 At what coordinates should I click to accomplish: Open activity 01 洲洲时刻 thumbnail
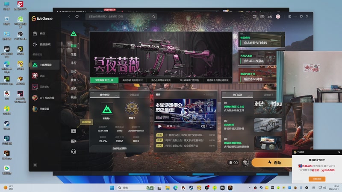click(268, 107)
